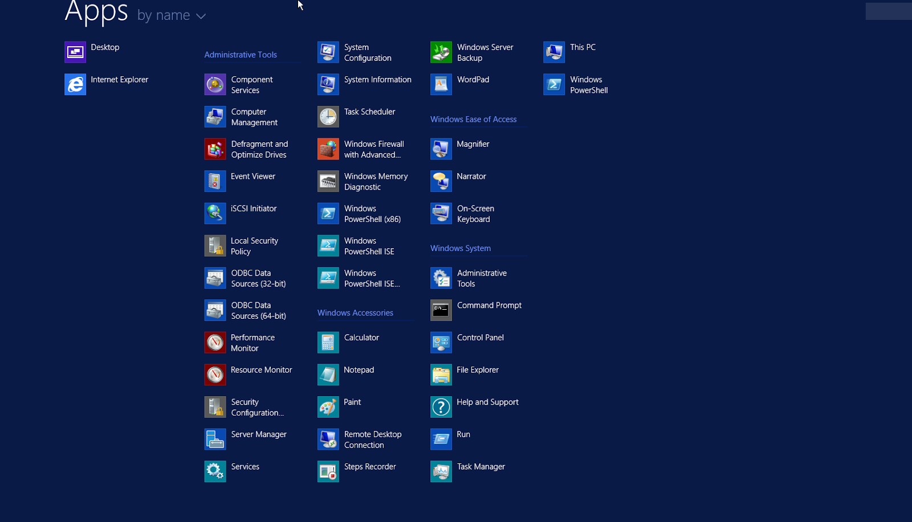Click the 'Internet Explorer' text label
This screenshot has width=912, height=522.
coord(120,80)
